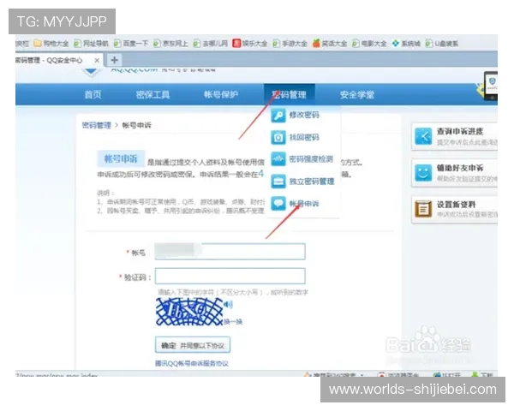The width and height of the screenshot is (514, 411).
Task: Click the key icon for 修改密码
Action: [278, 116]
